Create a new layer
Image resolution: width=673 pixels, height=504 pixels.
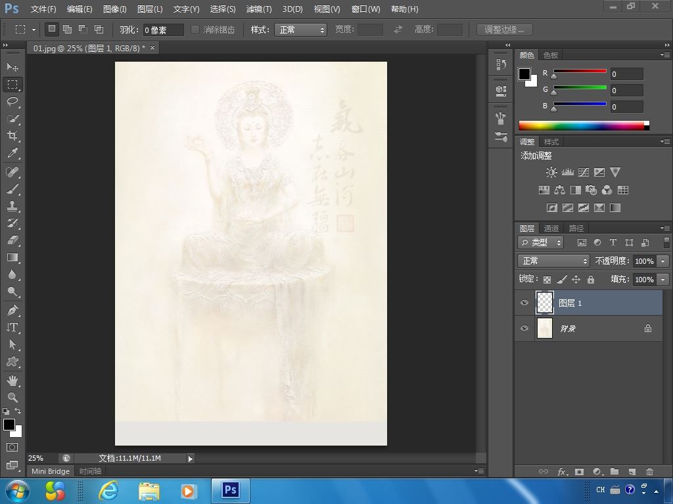(632, 471)
